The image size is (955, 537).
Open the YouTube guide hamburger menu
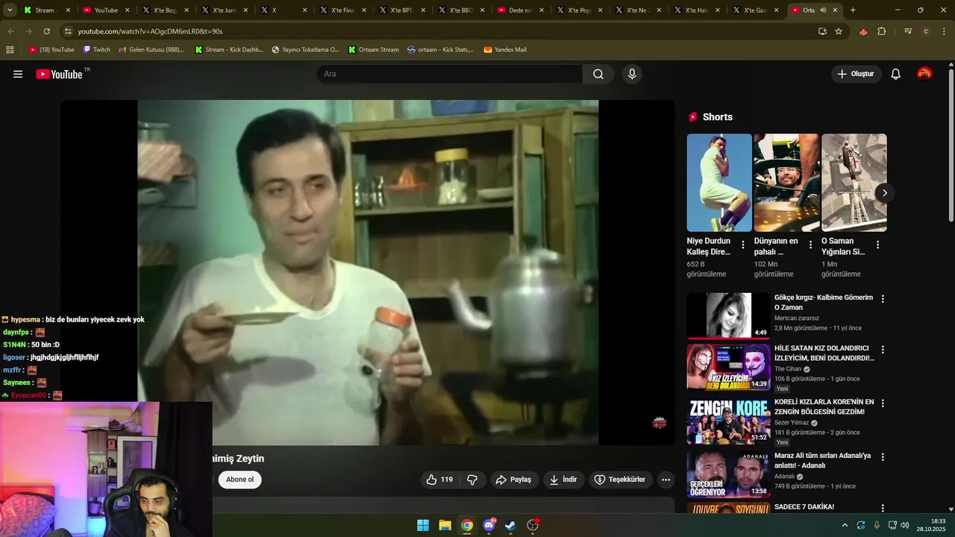[18, 74]
